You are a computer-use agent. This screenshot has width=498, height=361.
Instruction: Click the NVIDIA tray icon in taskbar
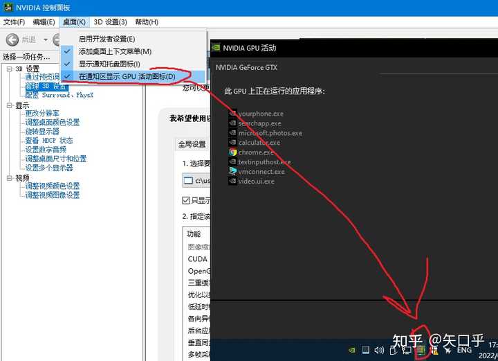pos(352,350)
